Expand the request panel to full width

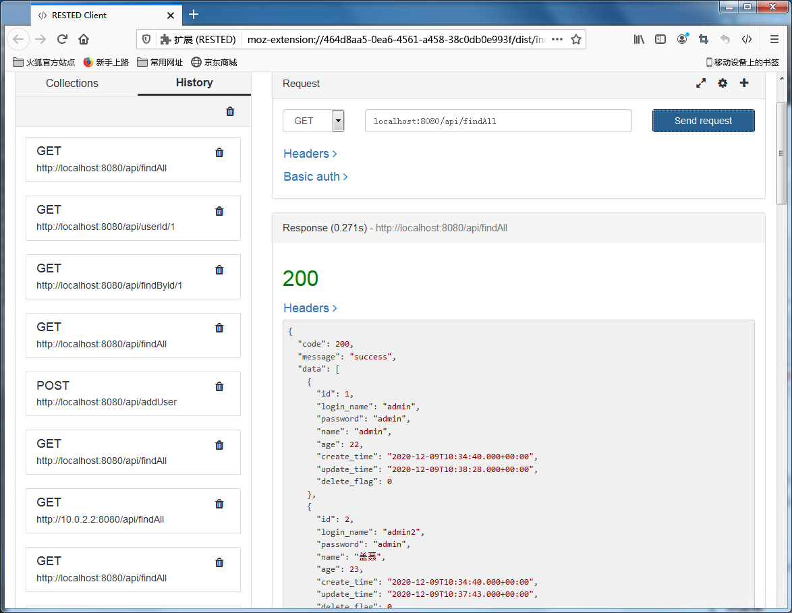[701, 84]
